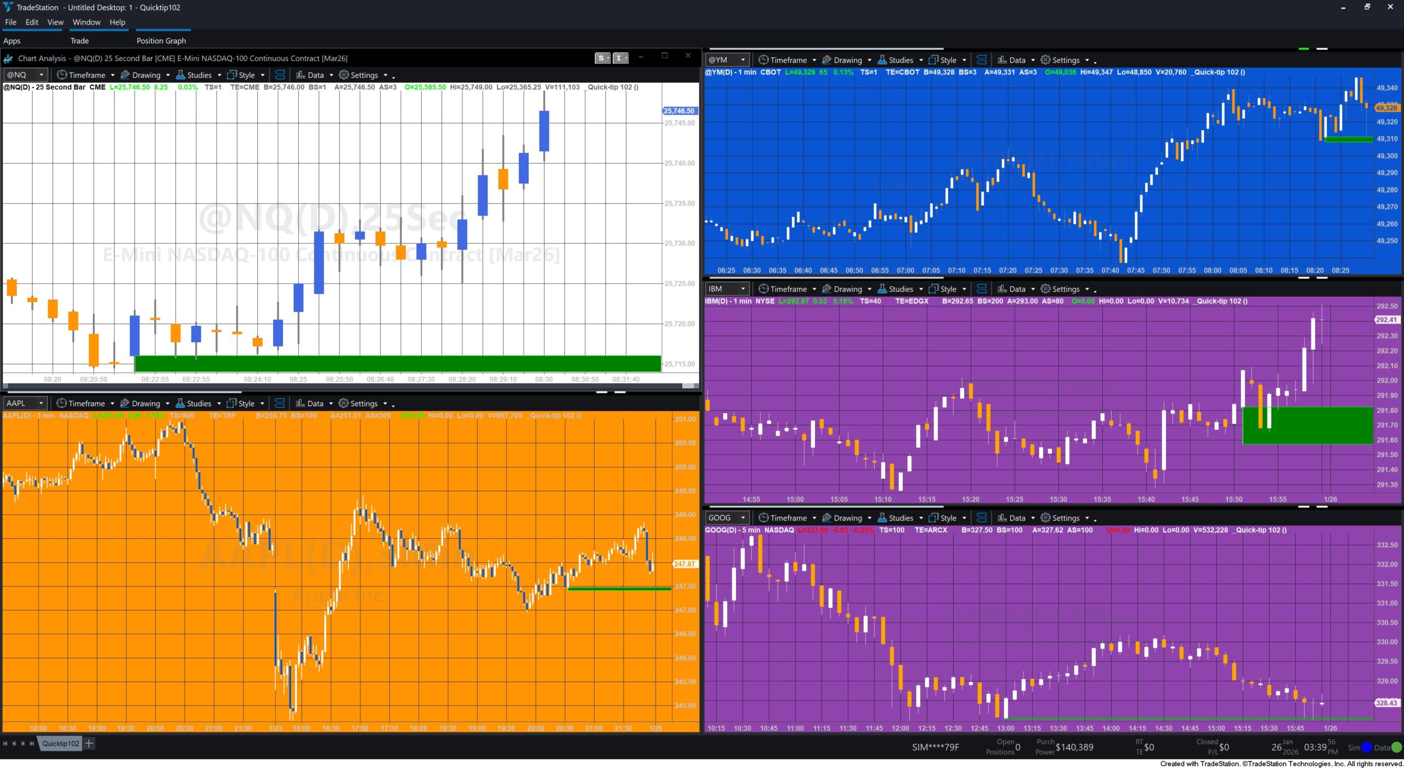This screenshot has height=768, width=1404.
Task: Click the 25,746.50 price marker on @NQ axis
Action: pyautogui.click(x=679, y=111)
